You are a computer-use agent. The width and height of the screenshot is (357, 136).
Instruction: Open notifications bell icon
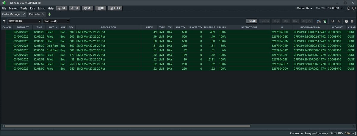(x=348, y=8)
